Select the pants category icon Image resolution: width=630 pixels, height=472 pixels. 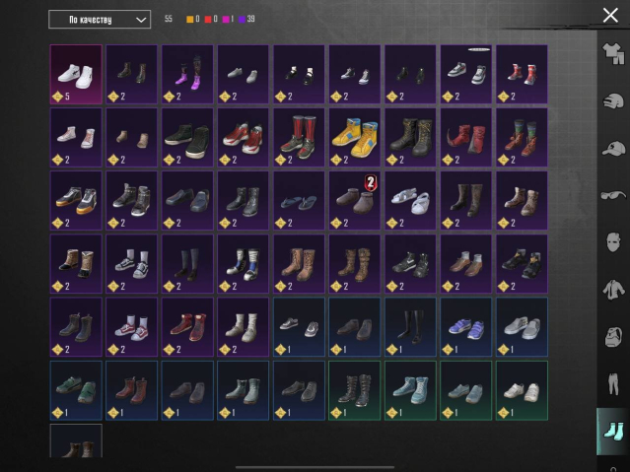point(613,383)
